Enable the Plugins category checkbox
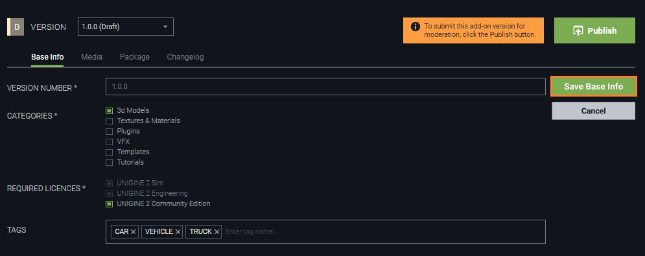This screenshot has height=256, width=645. tap(109, 132)
